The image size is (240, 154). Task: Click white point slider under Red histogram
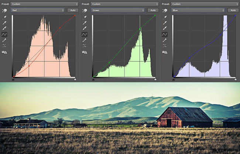coord(75,78)
